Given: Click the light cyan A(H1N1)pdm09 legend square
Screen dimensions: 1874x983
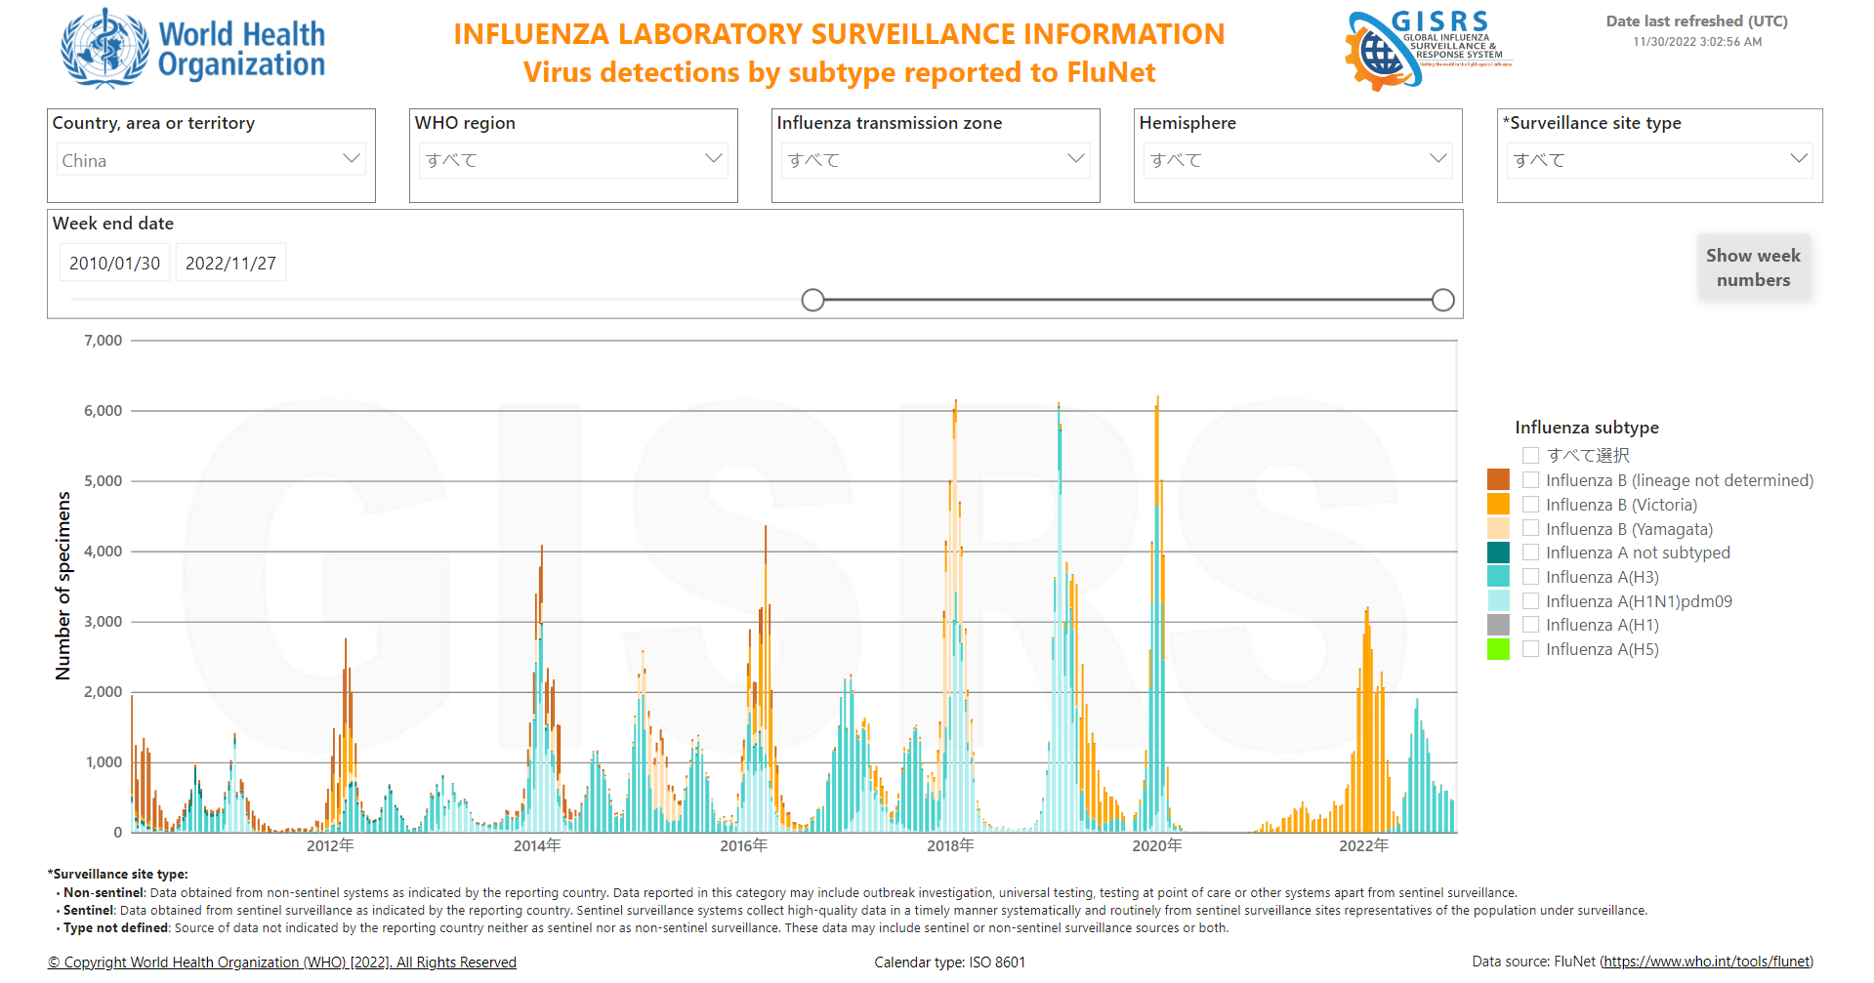Looking at the screenshot, I should [1498, 601].
